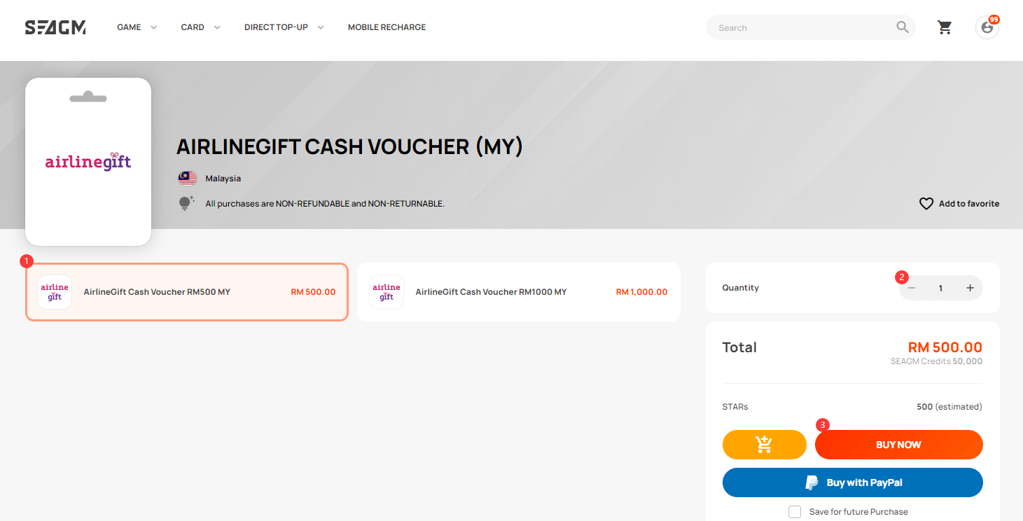The width and height of the screenshot is (1023, 521).
Task: Click Buy with PayPal
Action: (x=853, y=482)
